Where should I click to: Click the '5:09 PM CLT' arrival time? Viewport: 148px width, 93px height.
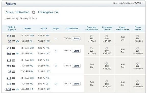44,84
